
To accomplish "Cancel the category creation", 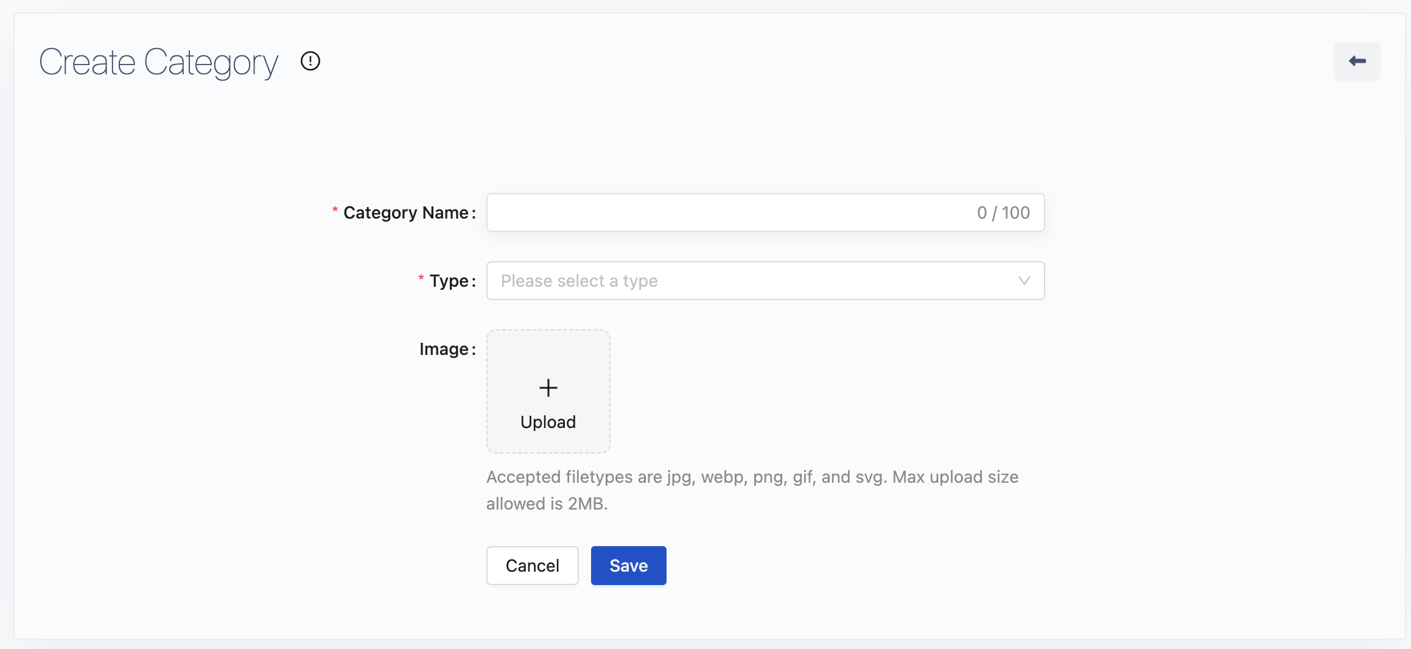I will click(532, 566).
